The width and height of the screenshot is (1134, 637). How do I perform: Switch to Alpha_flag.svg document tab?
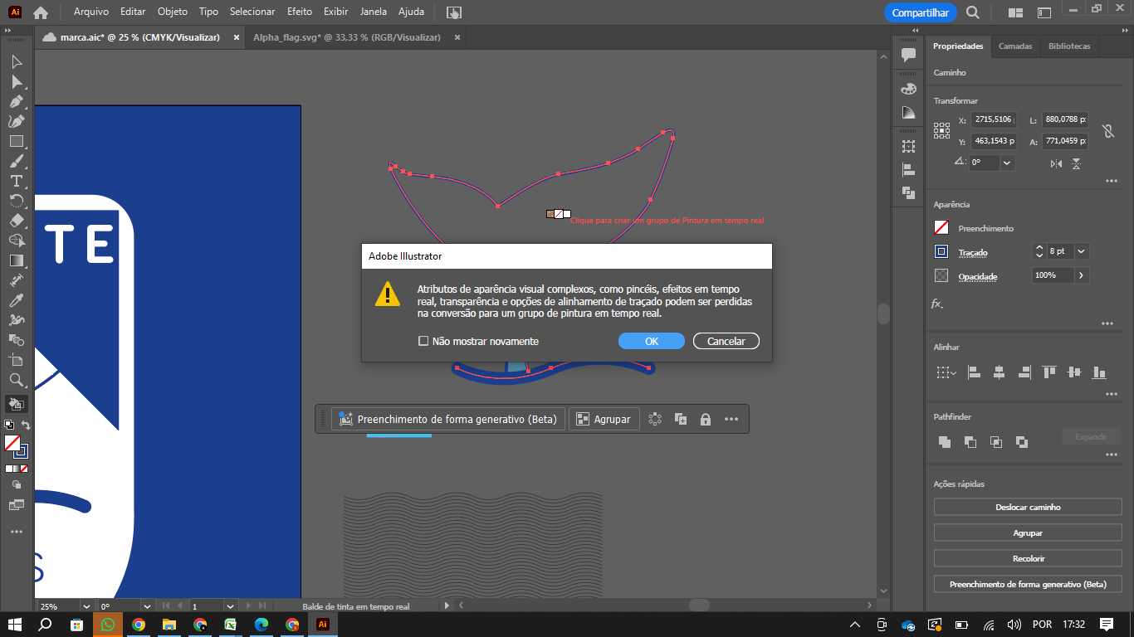coord(349,37)
